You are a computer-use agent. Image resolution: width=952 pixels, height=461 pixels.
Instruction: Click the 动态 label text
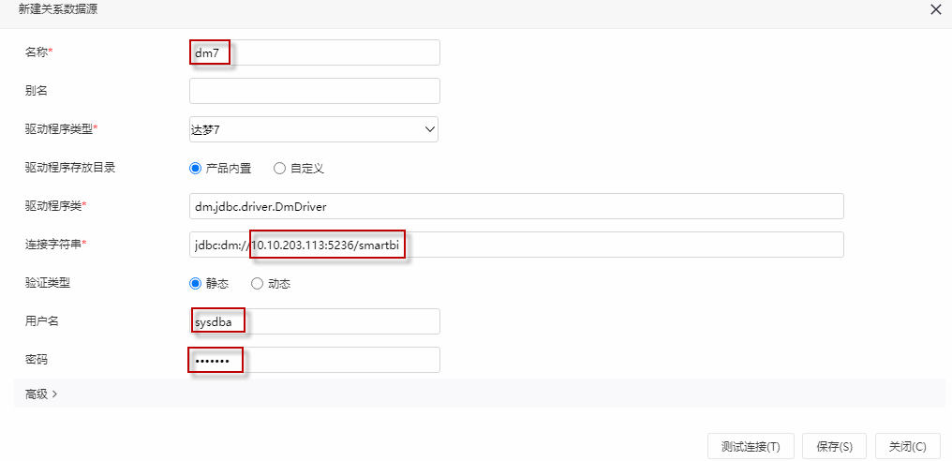[x=279, y=284]
